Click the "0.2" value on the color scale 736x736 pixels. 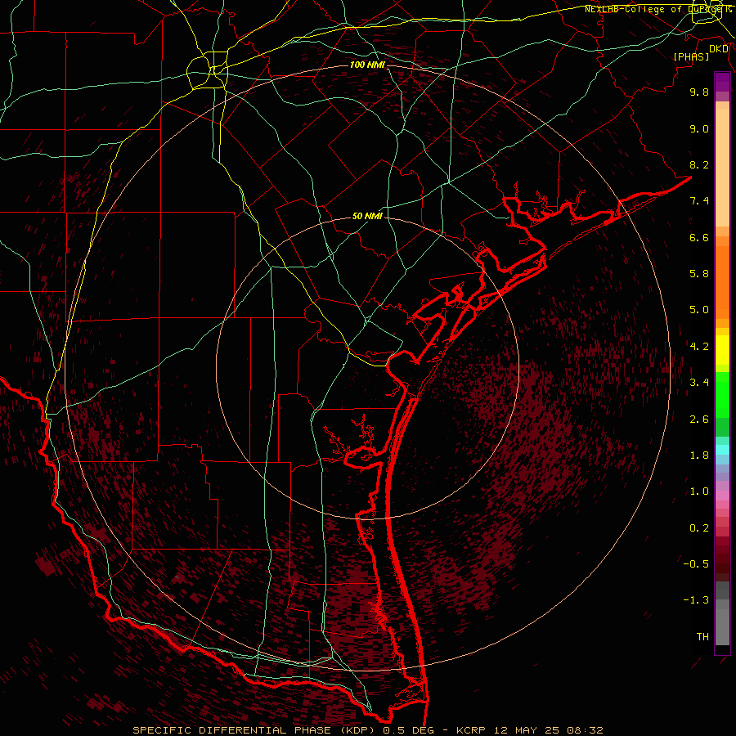(x=699, y=528)
